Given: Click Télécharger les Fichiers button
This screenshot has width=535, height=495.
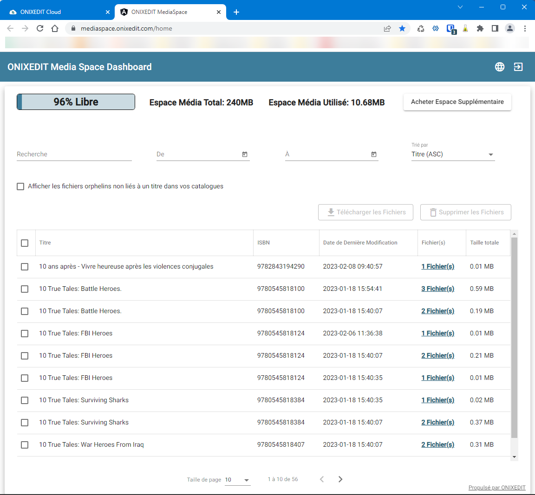Looking at the screenshot, I should [365, 212].
